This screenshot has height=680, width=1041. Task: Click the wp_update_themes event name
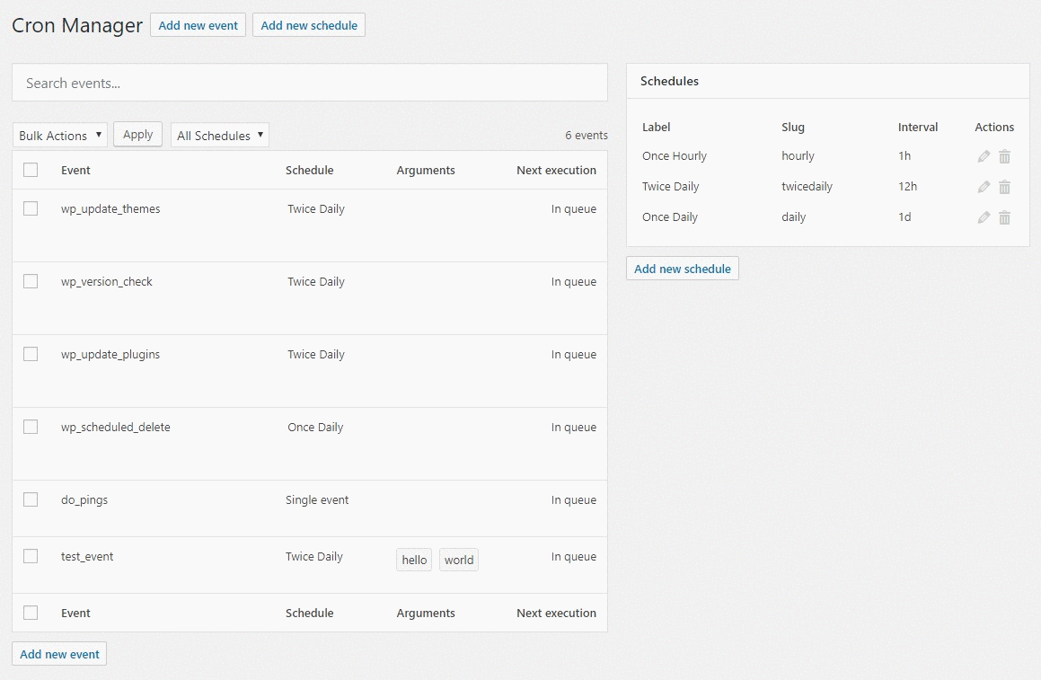pos(110,208)
